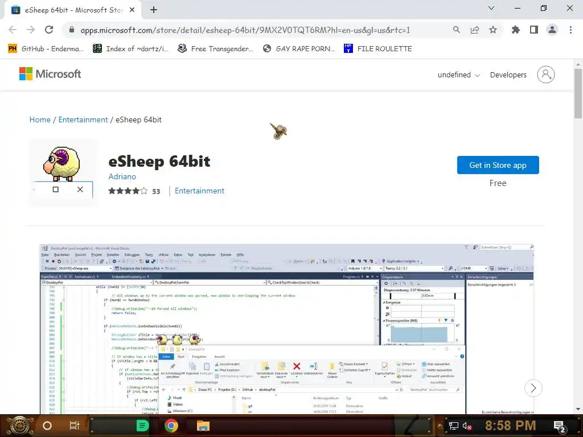Open Chrome from the taskbar

point(171,426)
